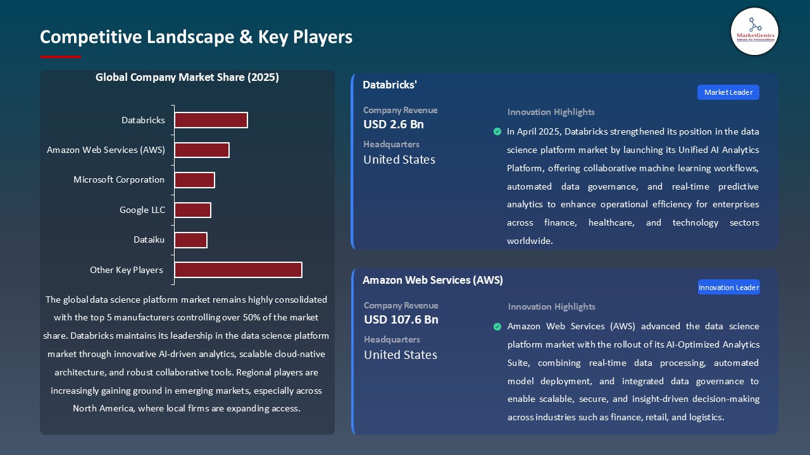The image size is (810, 455).
Task: Click the Google LLC bar
Action: pyautogui.click(x=193, y=209)
